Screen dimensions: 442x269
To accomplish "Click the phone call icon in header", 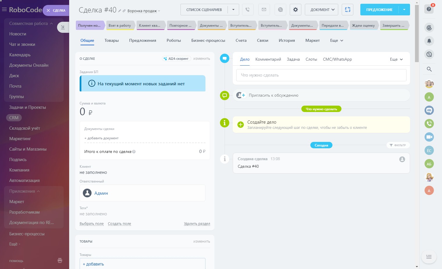I will click(248, 10).
